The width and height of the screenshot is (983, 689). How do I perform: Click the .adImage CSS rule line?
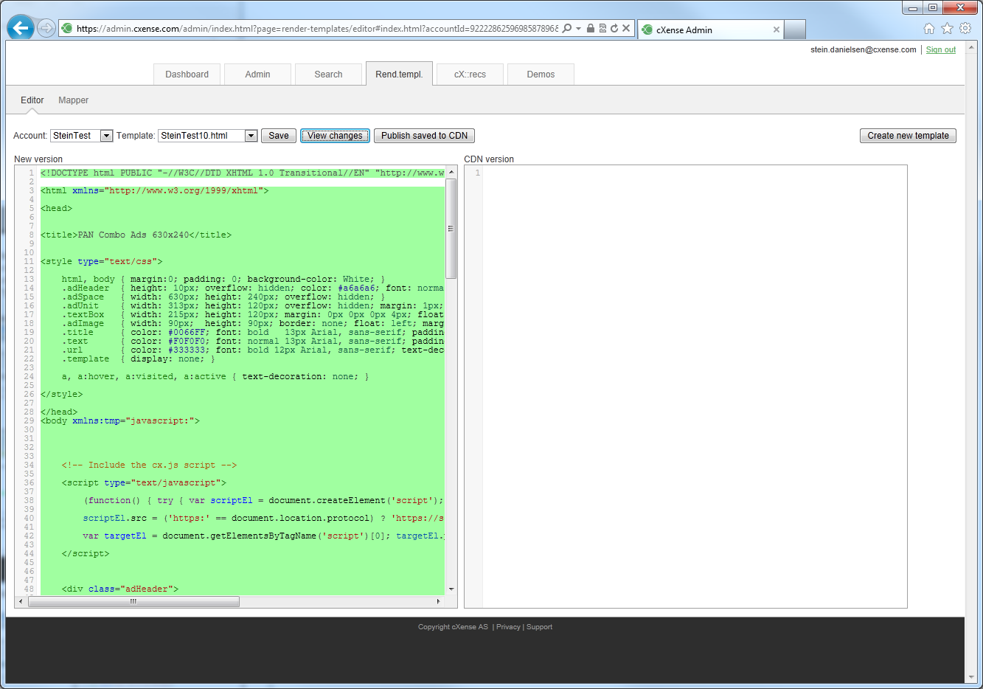tap(253, 323)
